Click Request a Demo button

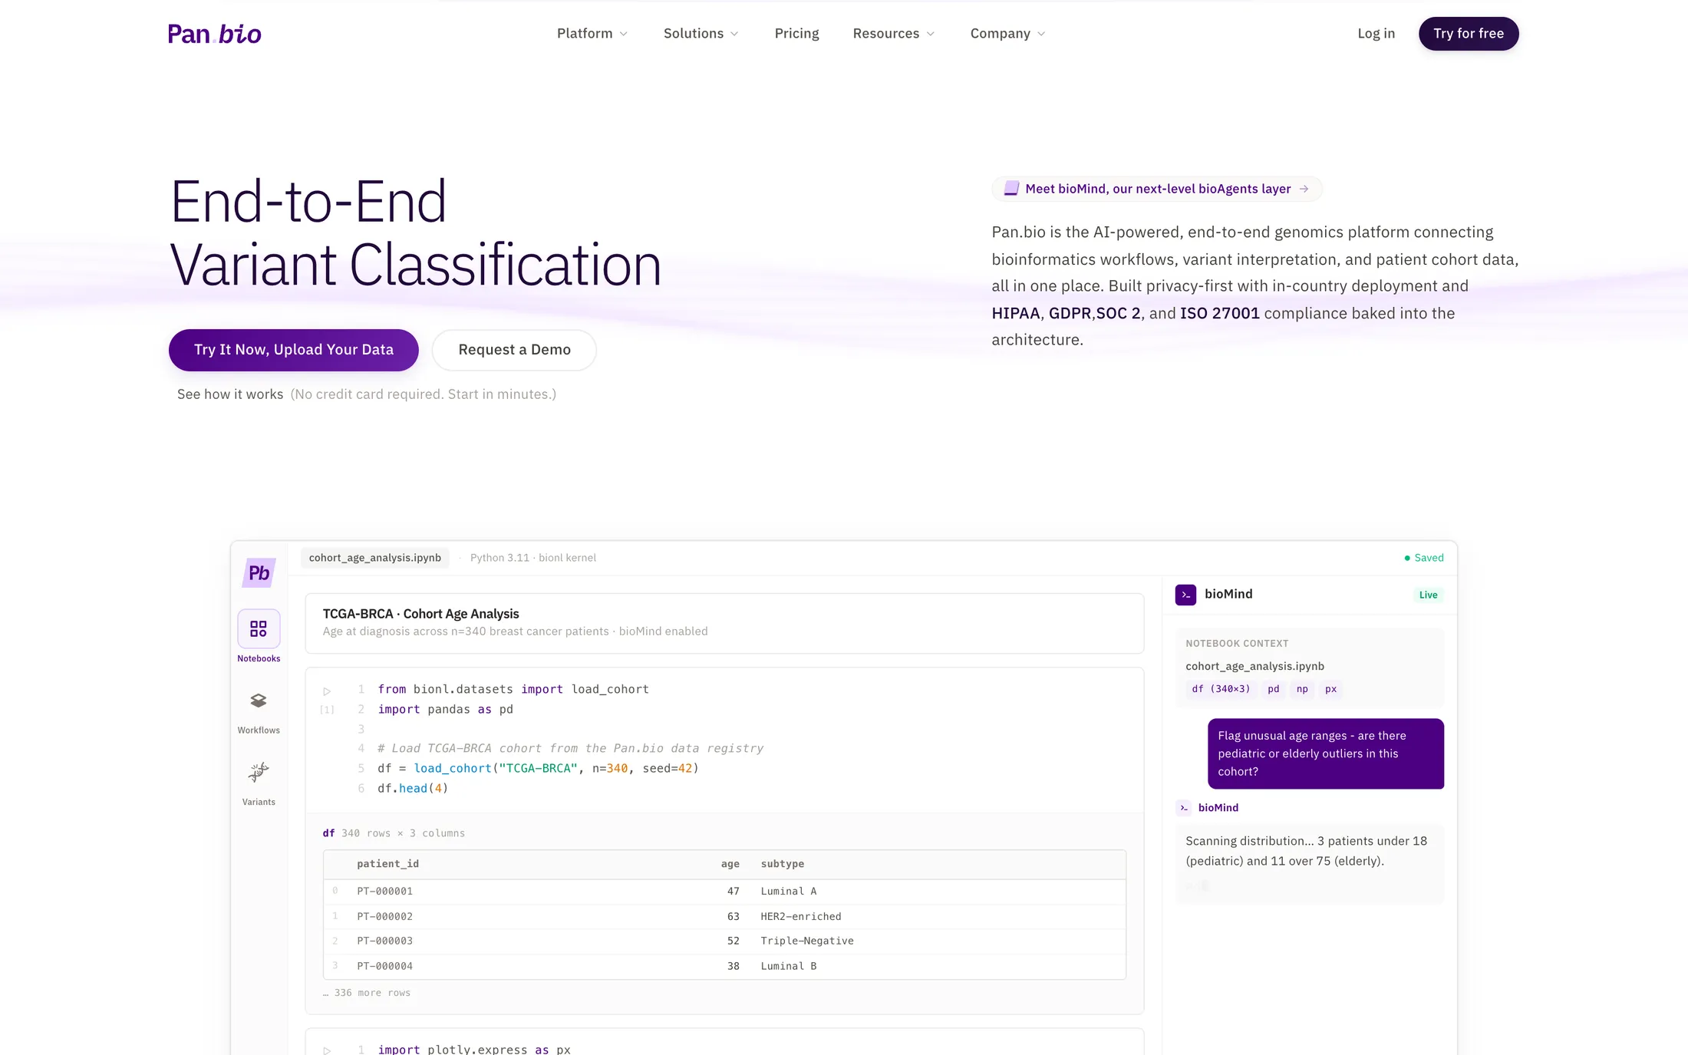point(514,350)
